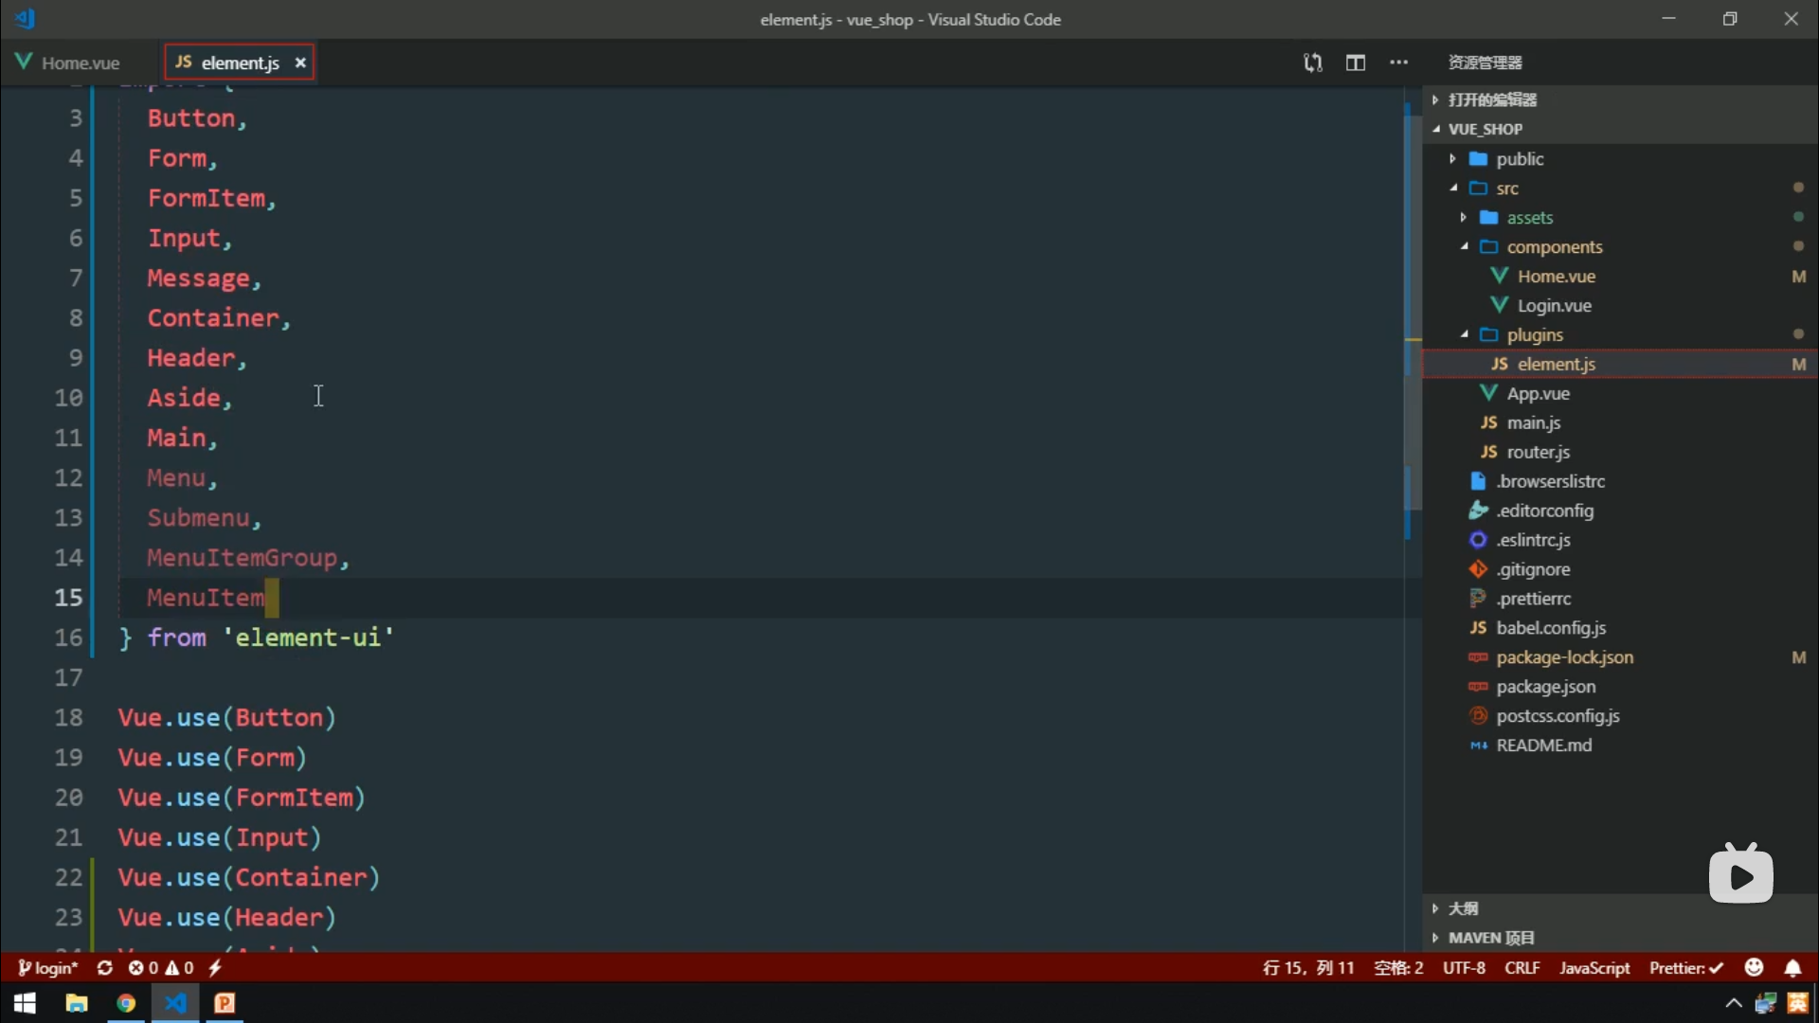Open Chrome from the taskbar

(x=126, y=1003)
